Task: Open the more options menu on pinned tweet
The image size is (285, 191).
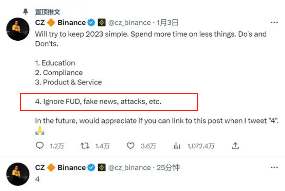Action: (274, 23)
